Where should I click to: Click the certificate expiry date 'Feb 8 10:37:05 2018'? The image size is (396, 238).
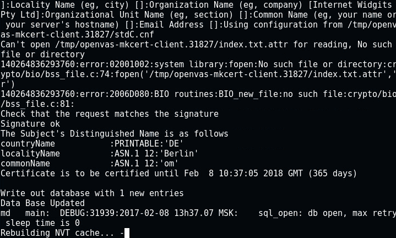tap(243, 174)
